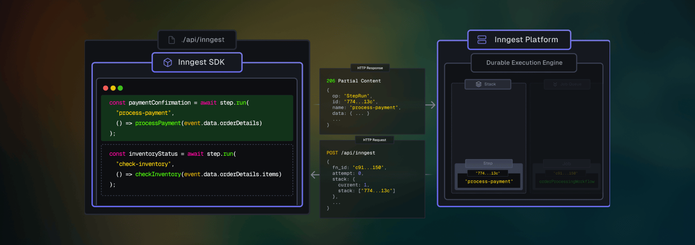695x245 pixels.
Task: Select the ./api/inngest file tab
Action: click(197, 40)
